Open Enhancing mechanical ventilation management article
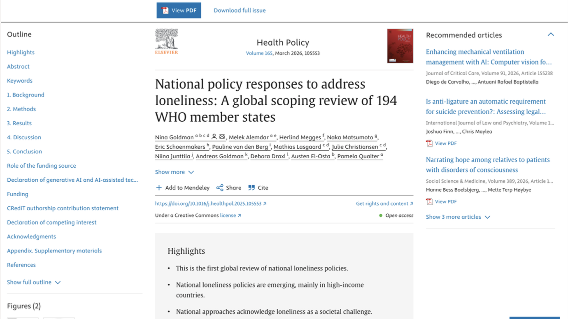This screenshot has width=568, height=319. click(489, 57)
